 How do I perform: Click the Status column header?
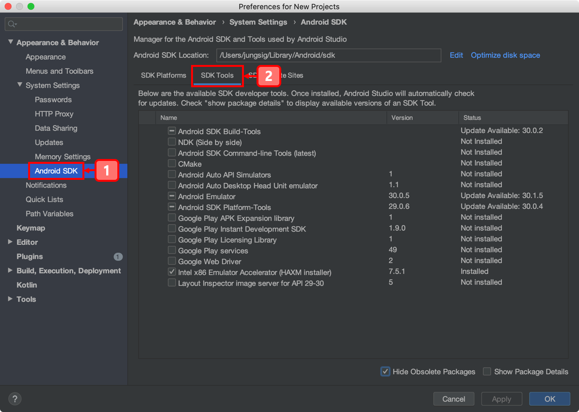click(513, 118)
